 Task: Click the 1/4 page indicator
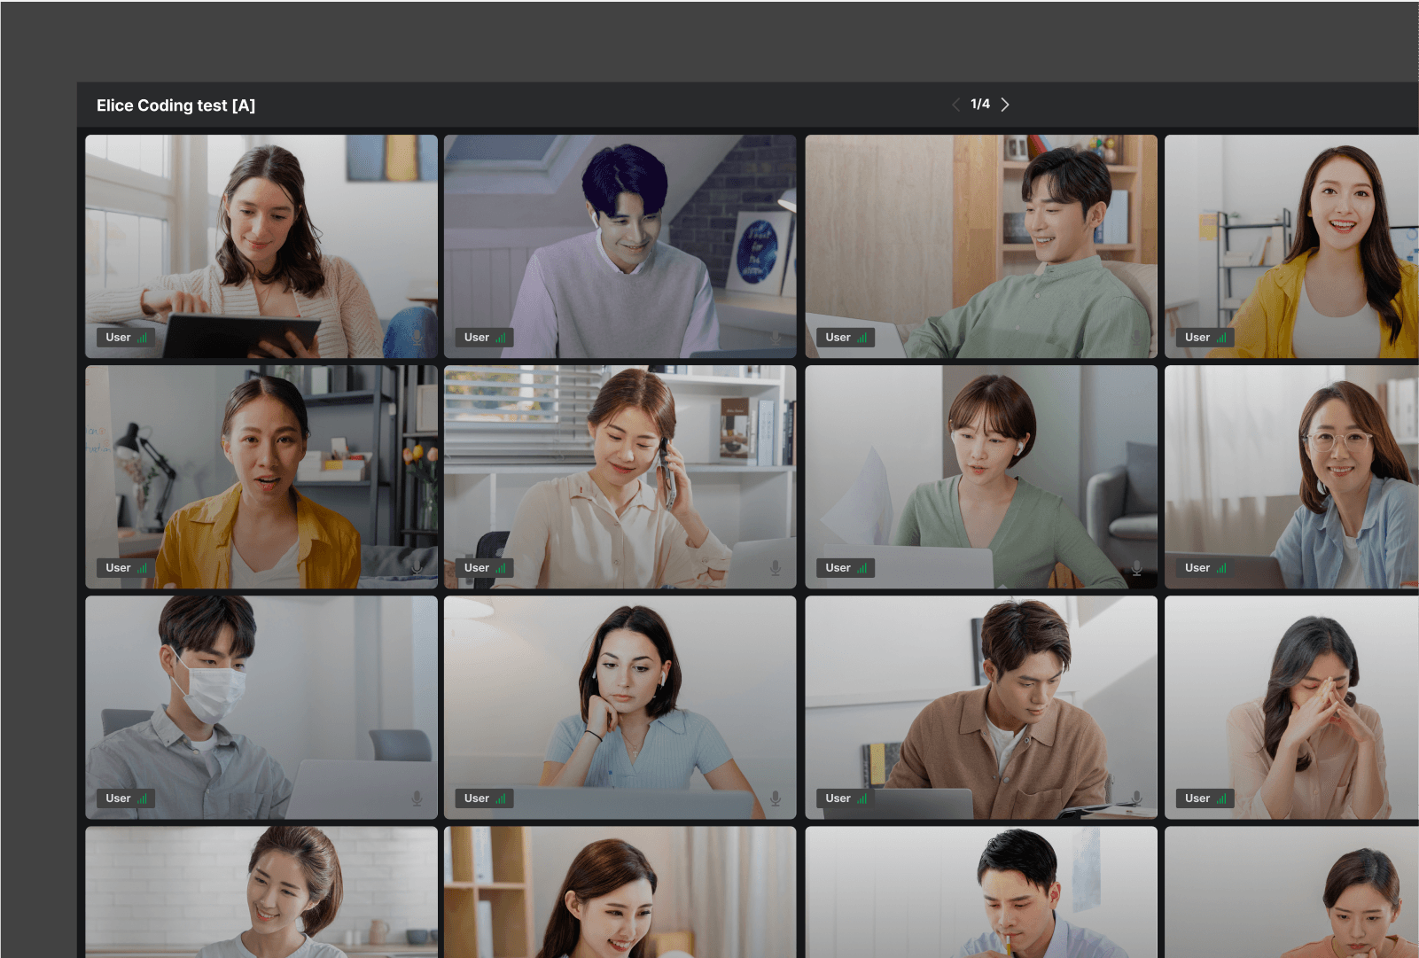980,104
